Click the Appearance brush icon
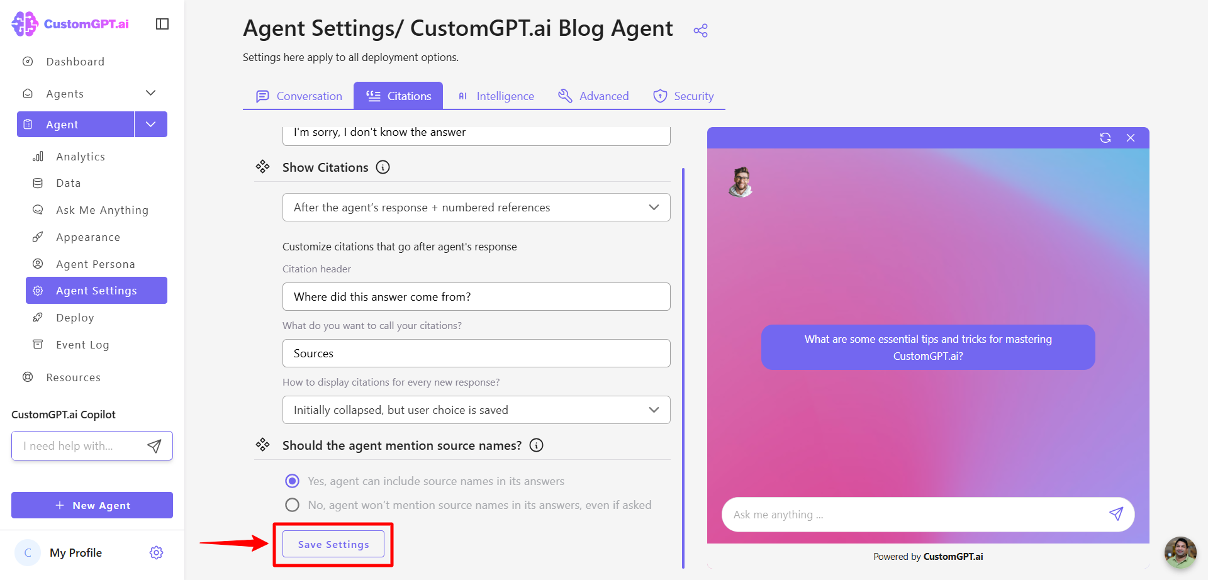The height and width of the screenshot is (580, 1208). [38, 237]
